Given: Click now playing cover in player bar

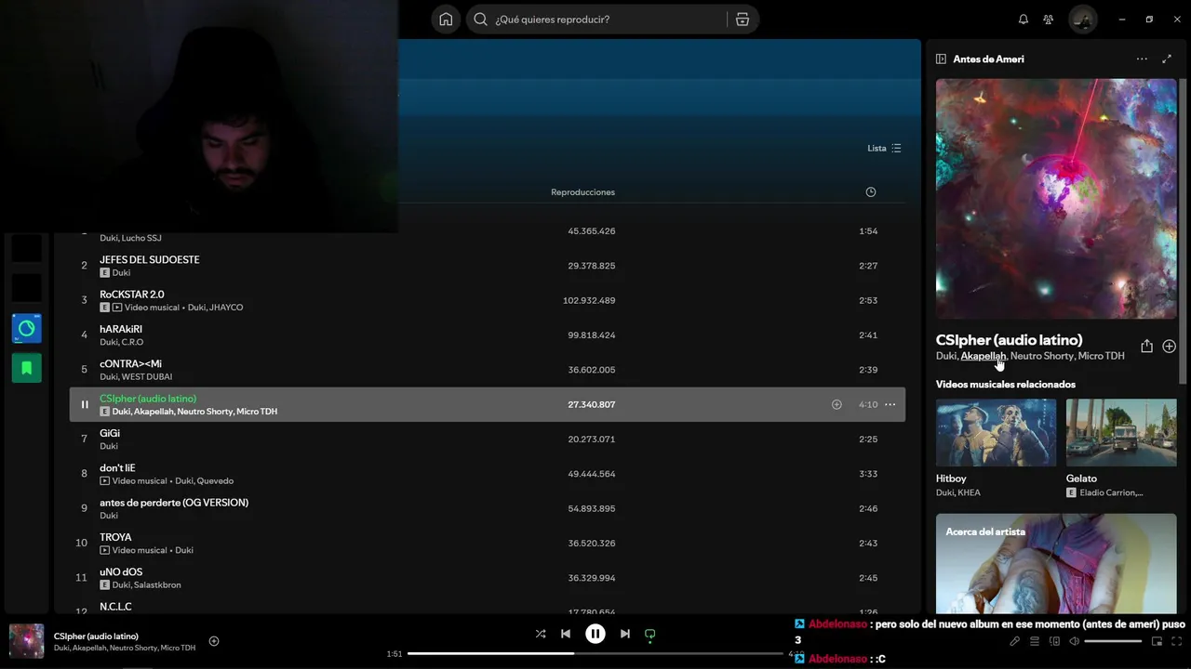Looking at the screenshot, I should (26, 641).
